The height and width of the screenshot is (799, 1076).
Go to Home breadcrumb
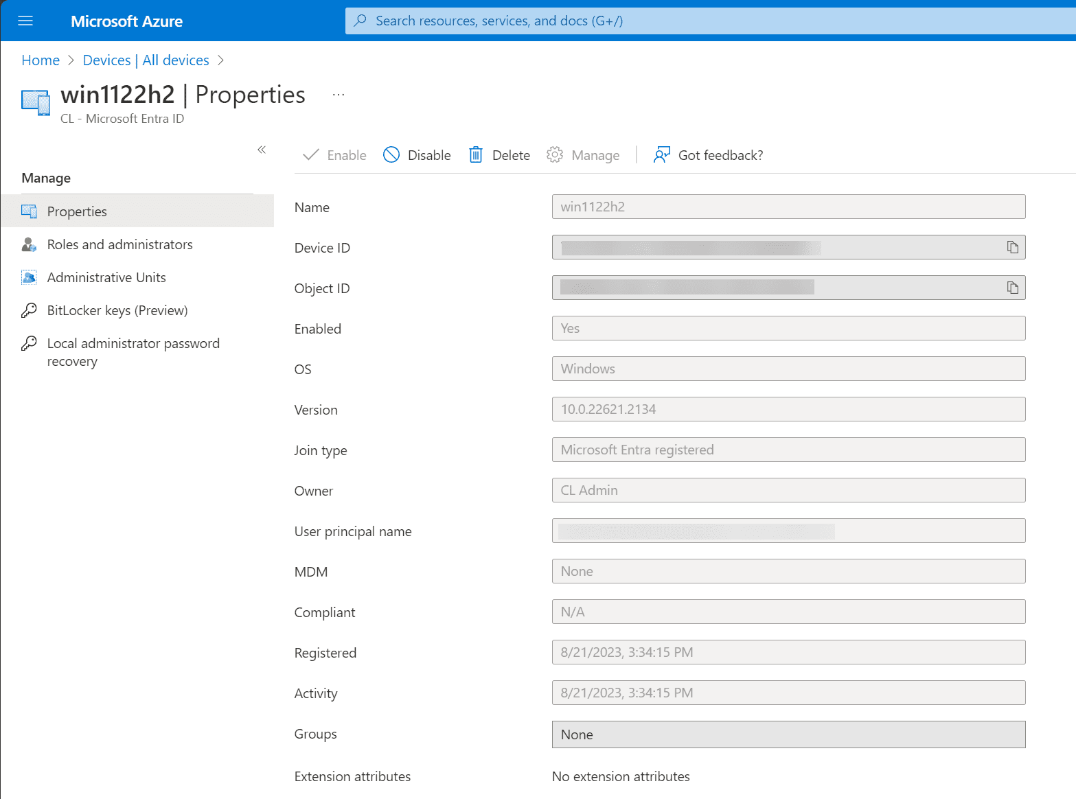pyautogui.click(x=41, y=60)
